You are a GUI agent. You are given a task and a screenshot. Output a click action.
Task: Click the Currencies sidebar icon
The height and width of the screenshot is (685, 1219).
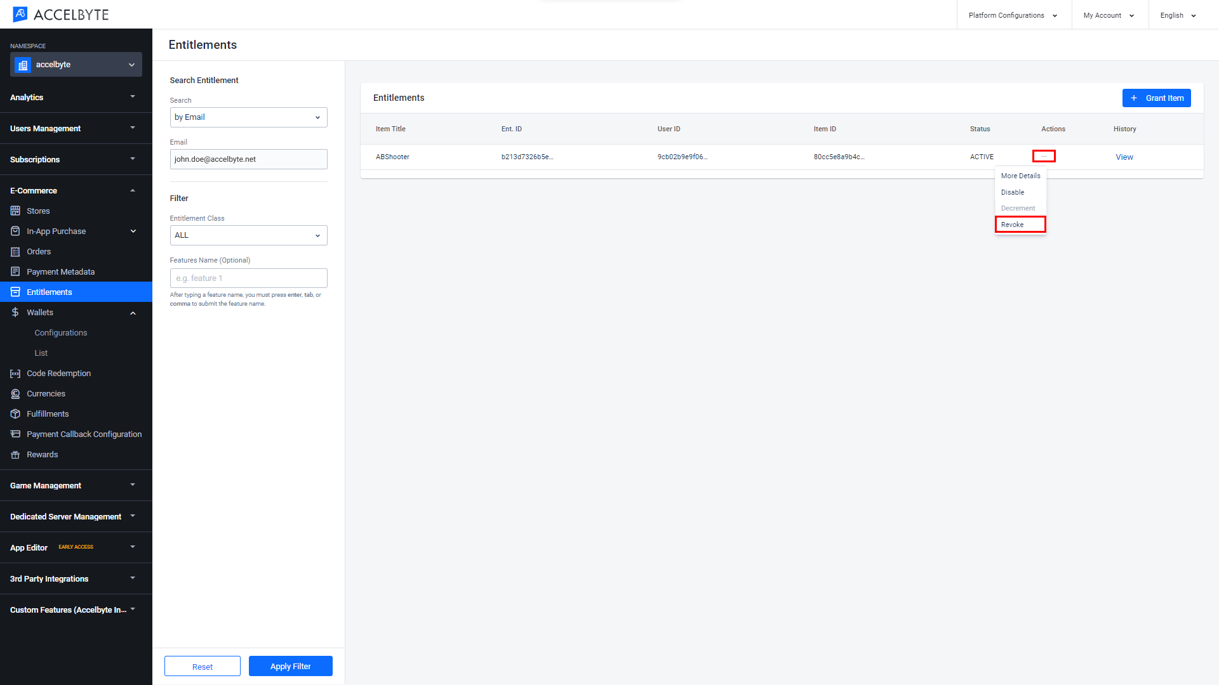tap(15, 393)
